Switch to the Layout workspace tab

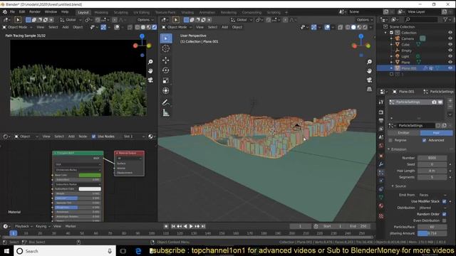[x=83, y=12]
